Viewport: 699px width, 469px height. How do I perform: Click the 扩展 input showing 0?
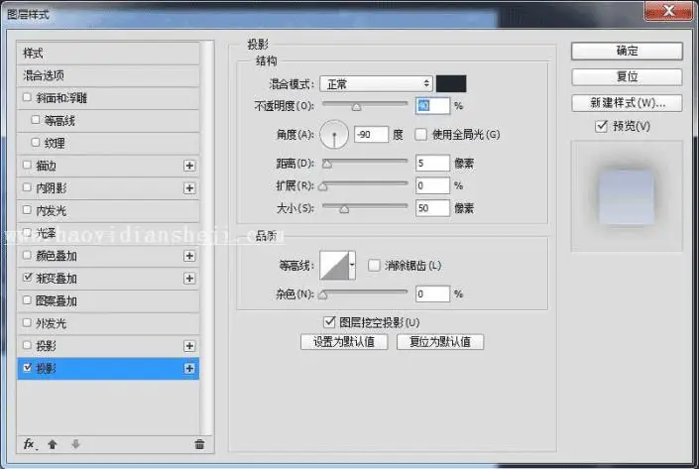433,185
